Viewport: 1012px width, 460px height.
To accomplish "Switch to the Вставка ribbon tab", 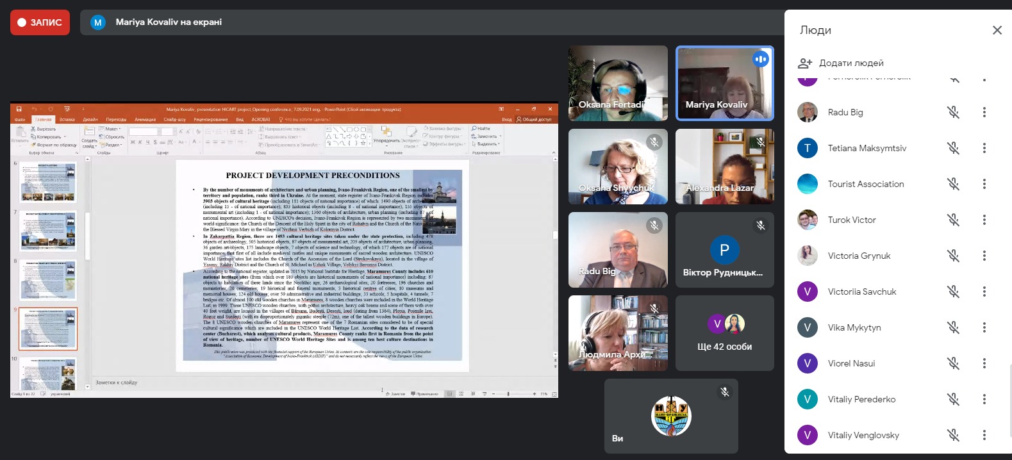I will click(67, 120).
